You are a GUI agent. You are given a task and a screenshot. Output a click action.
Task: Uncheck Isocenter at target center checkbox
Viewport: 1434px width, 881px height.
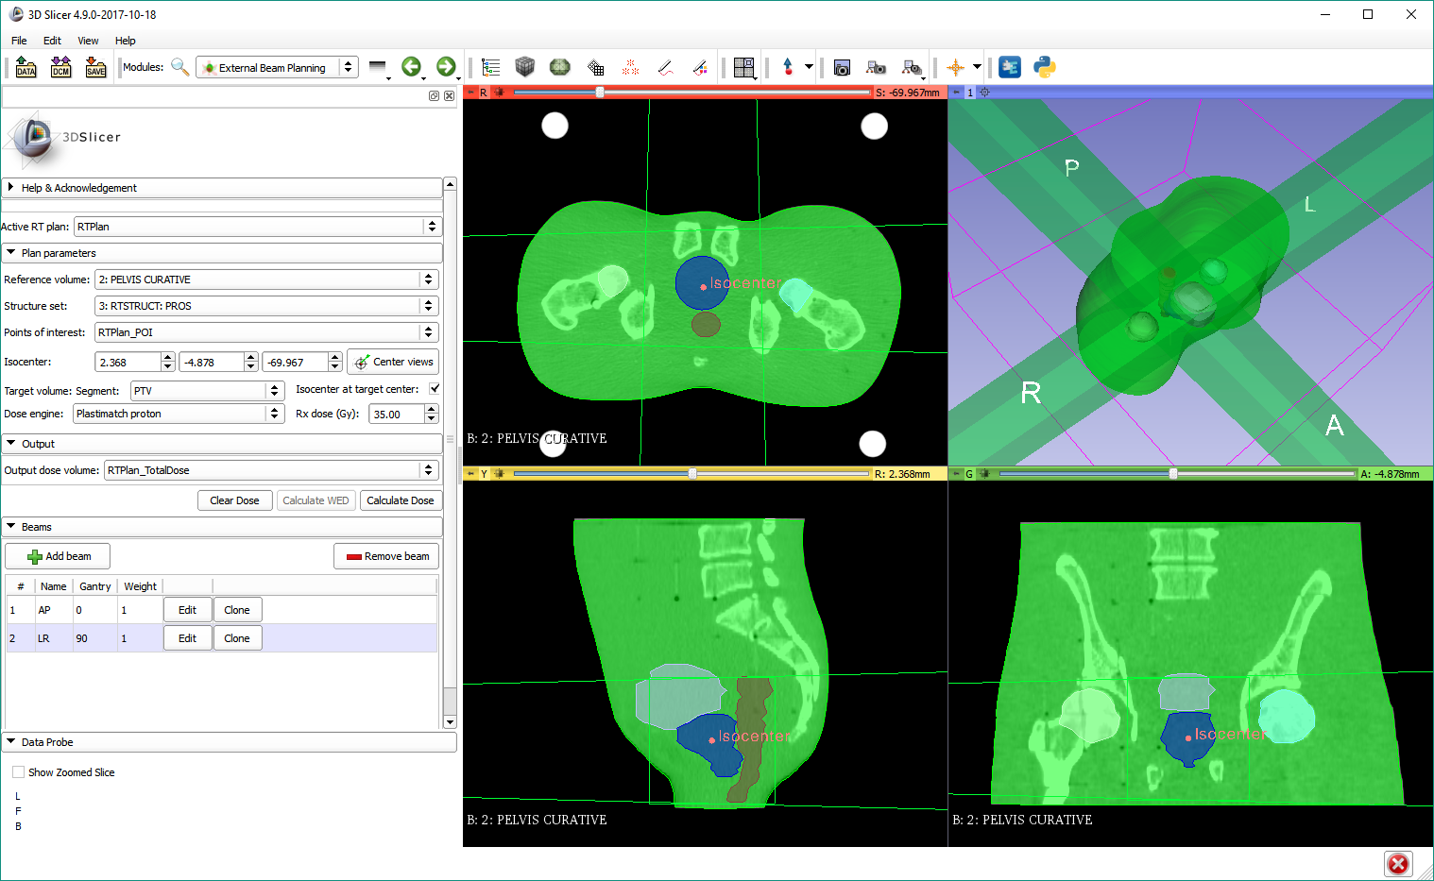pos(435,389)
